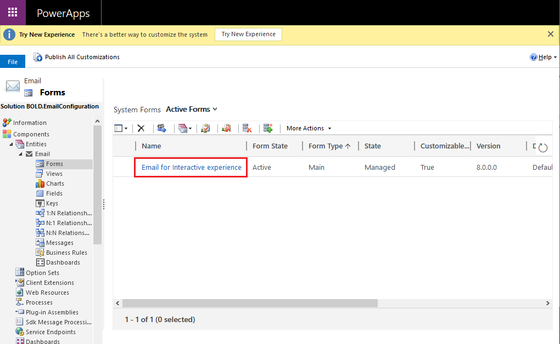The height and width of the screenshot is (344, 560).
Task: Click the Deactivate form clipboard icon
Action: point(226,128)
